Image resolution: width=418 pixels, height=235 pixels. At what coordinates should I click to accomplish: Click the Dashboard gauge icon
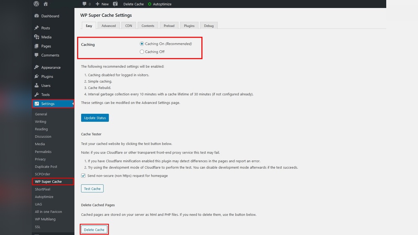37,16
